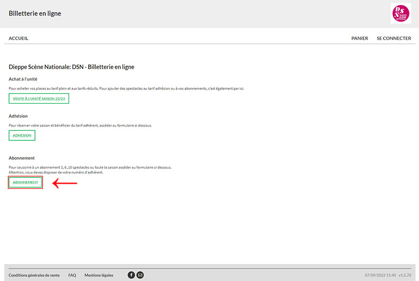Select the Achat à l'unité heading

23,79
